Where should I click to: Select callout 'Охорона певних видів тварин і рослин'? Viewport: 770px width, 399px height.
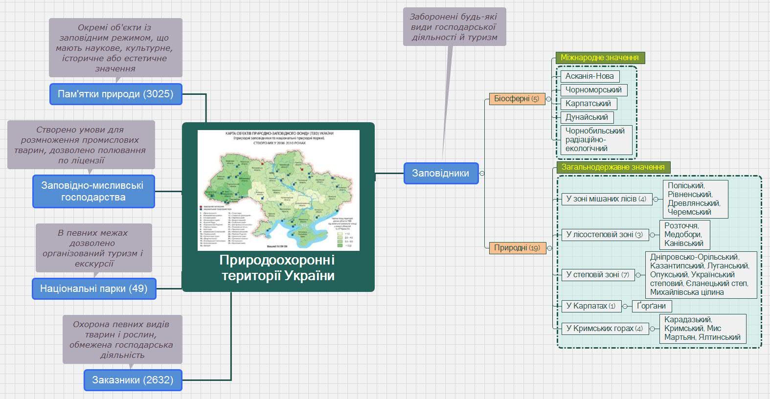122,339
